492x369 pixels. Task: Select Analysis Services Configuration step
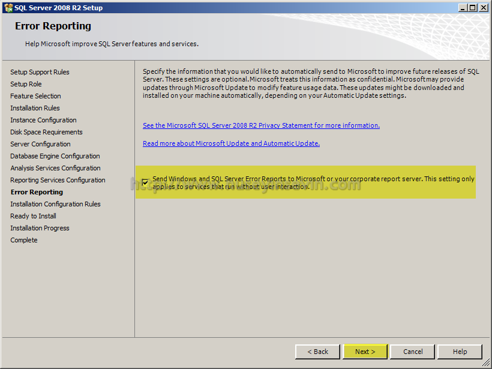55,168
